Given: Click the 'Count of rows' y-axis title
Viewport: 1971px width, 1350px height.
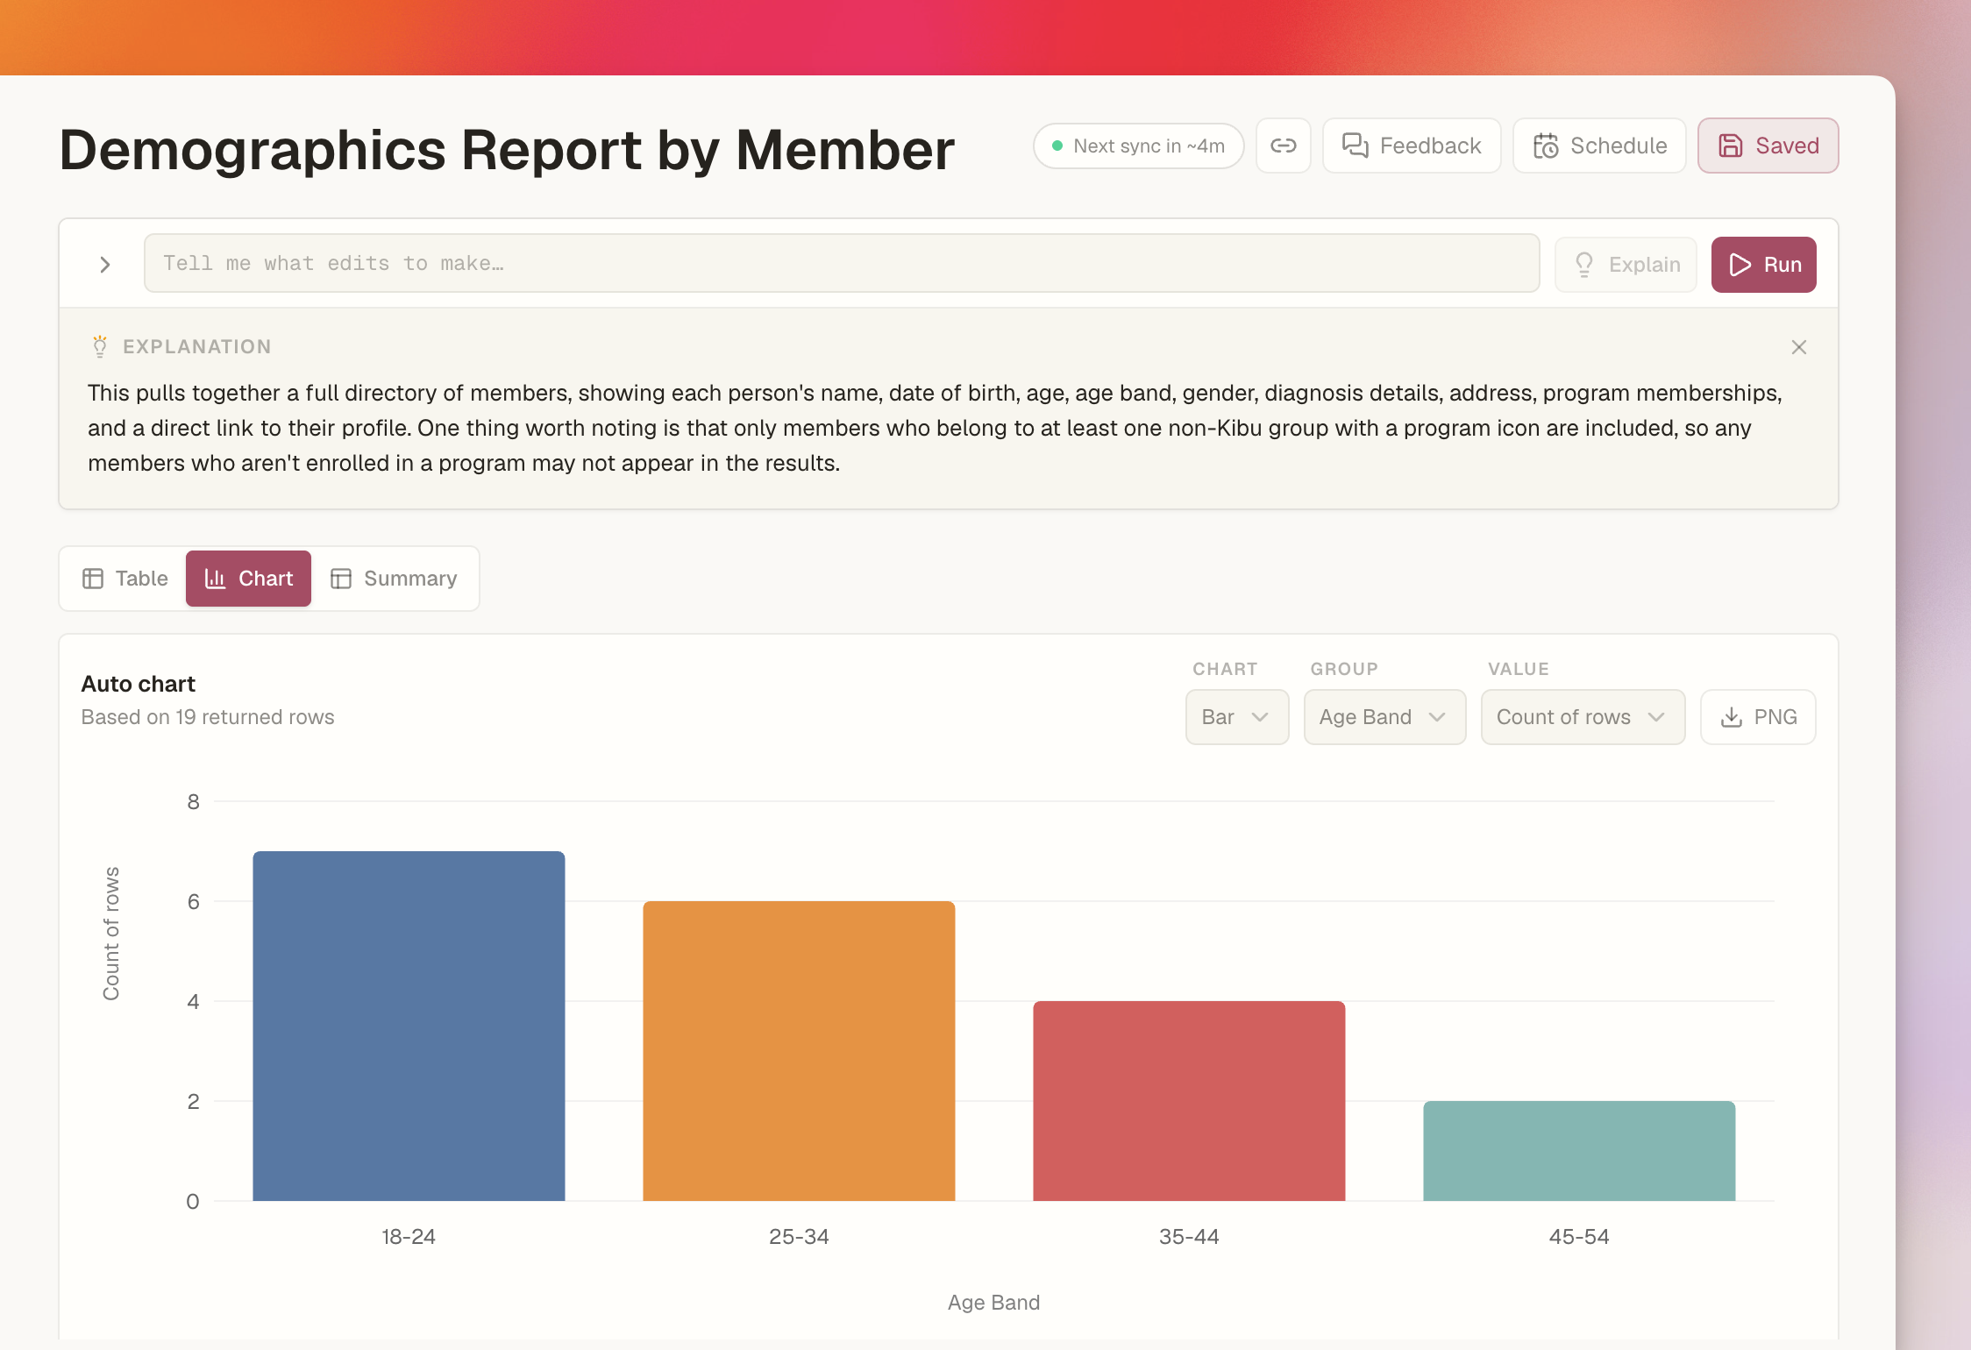Looking at the screenshot, I should point(111,934).
